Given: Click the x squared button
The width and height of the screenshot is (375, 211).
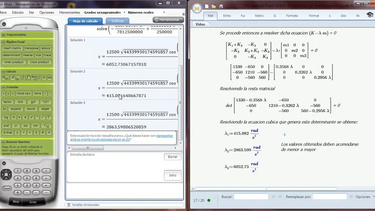Looking at the screenshot, I should [x=31, y=117].
